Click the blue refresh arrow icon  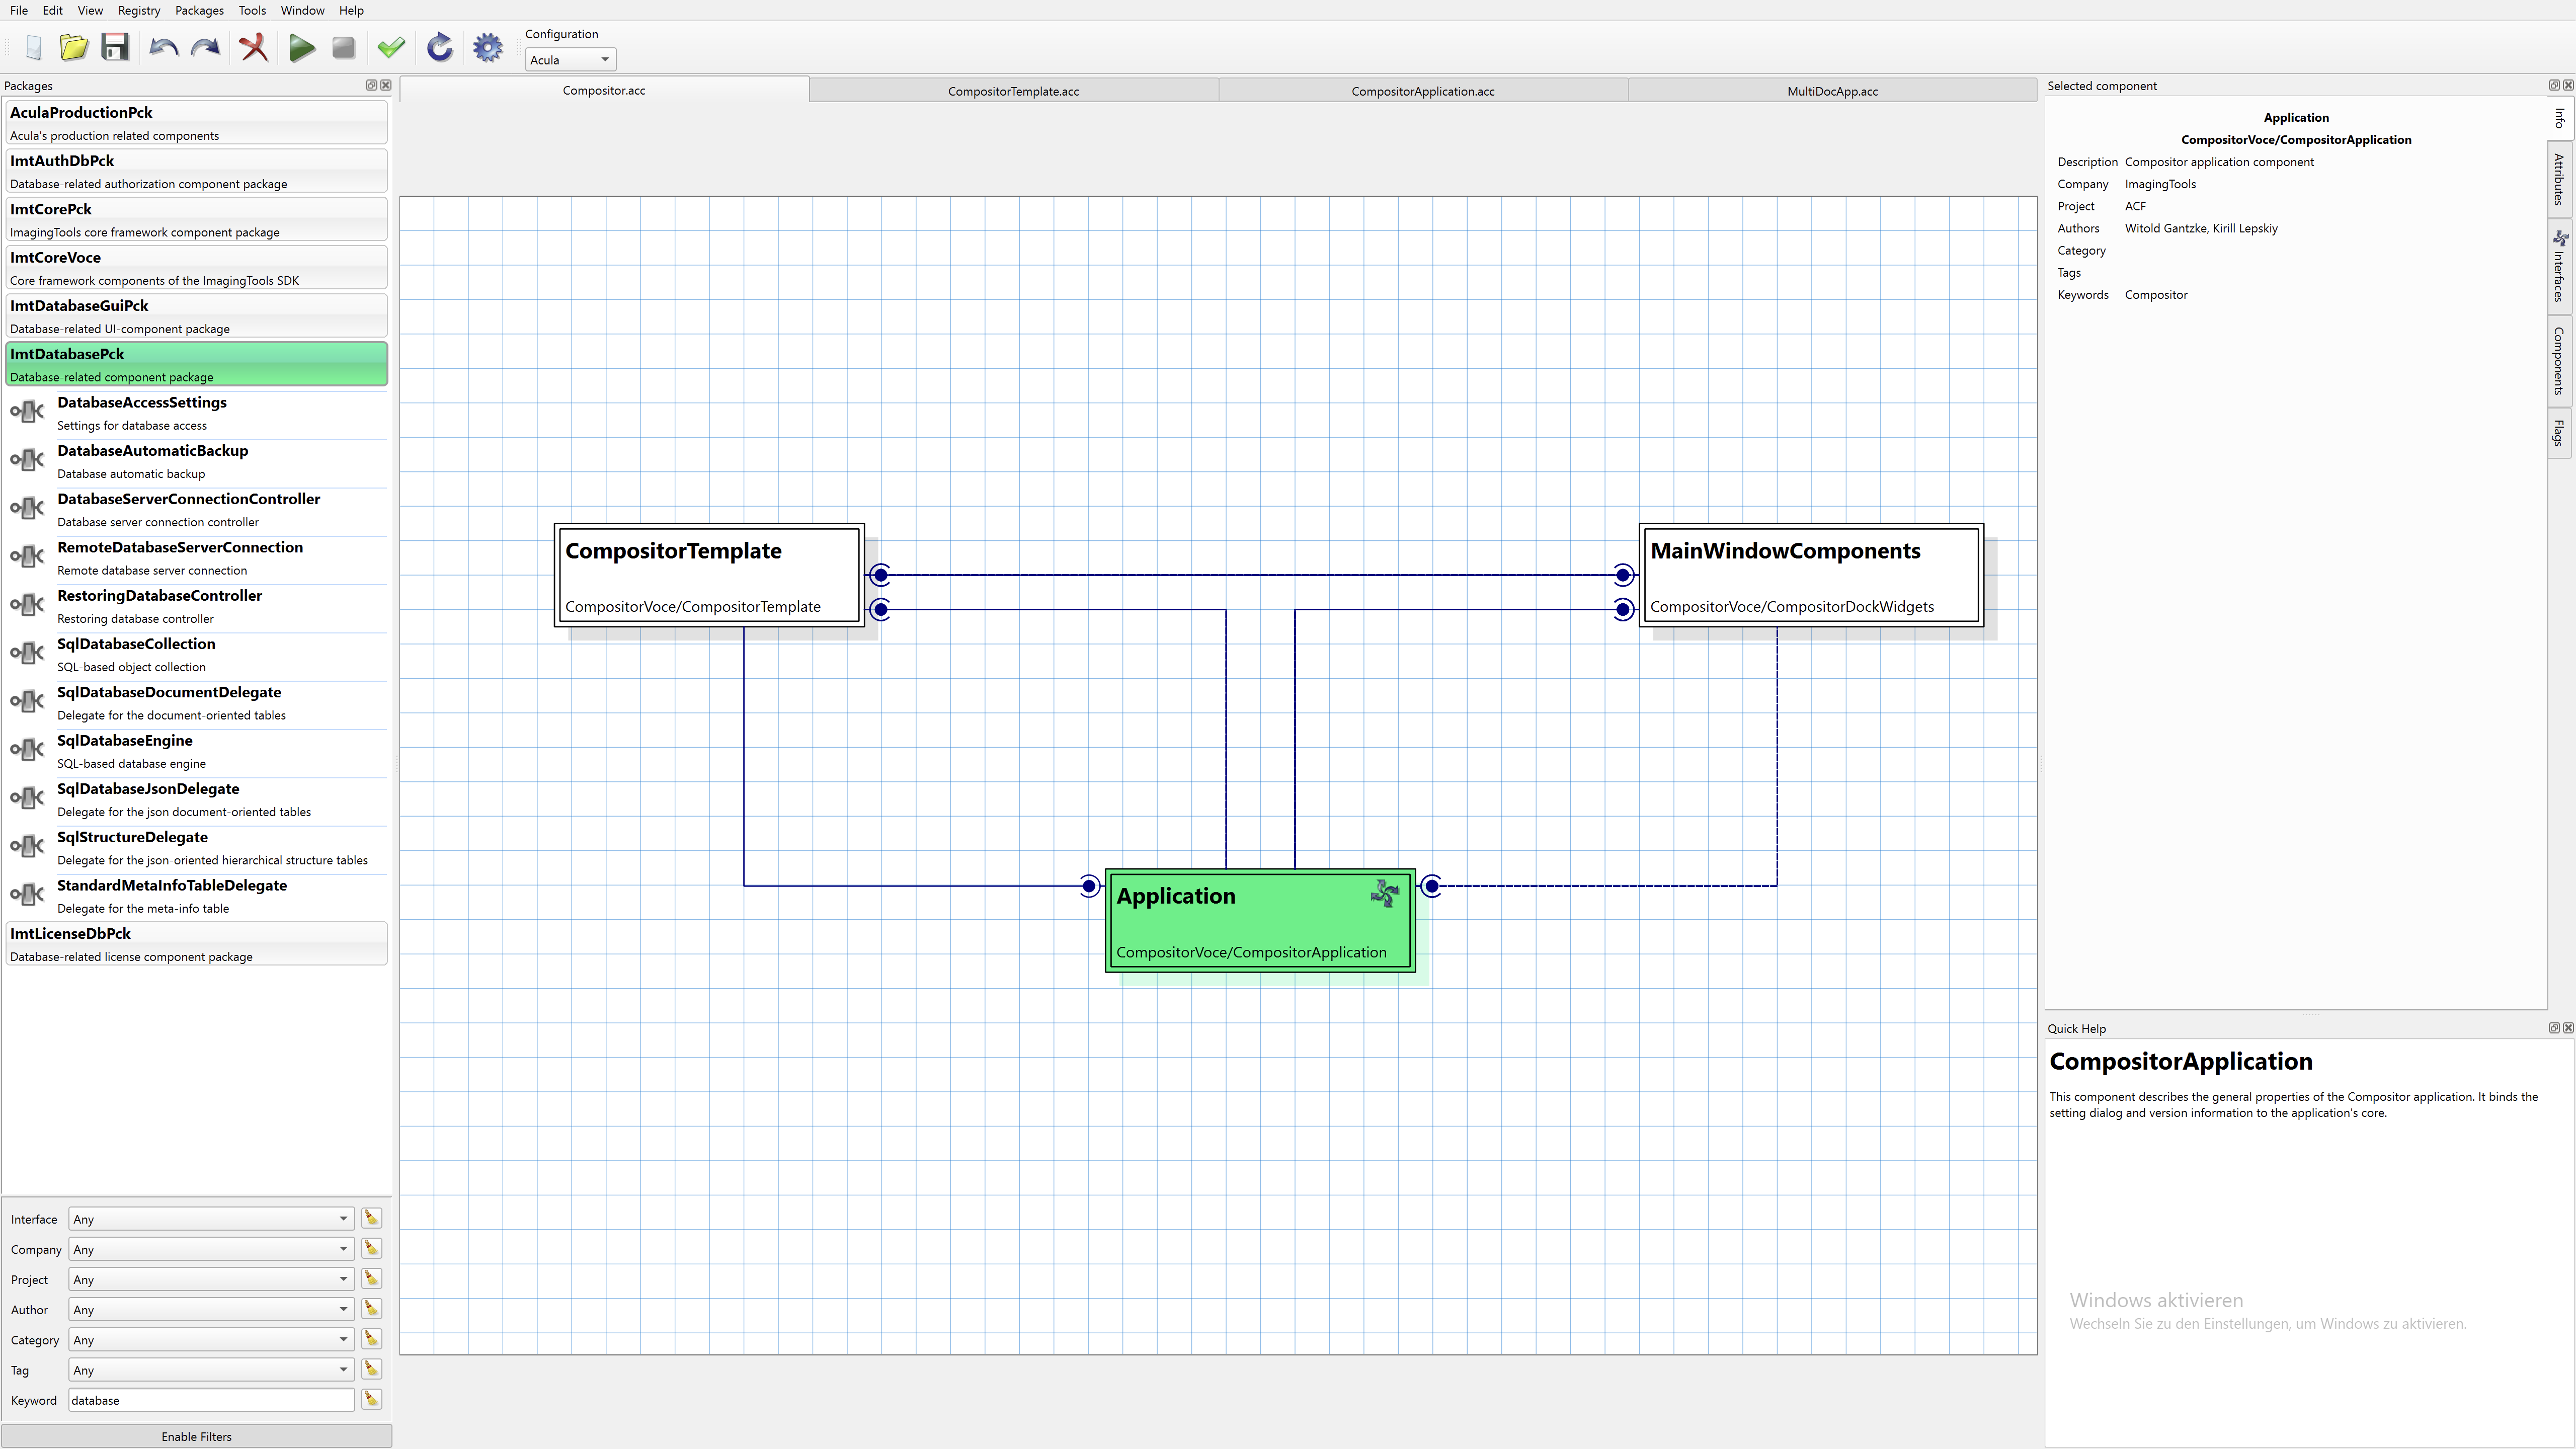click(439, 47)
